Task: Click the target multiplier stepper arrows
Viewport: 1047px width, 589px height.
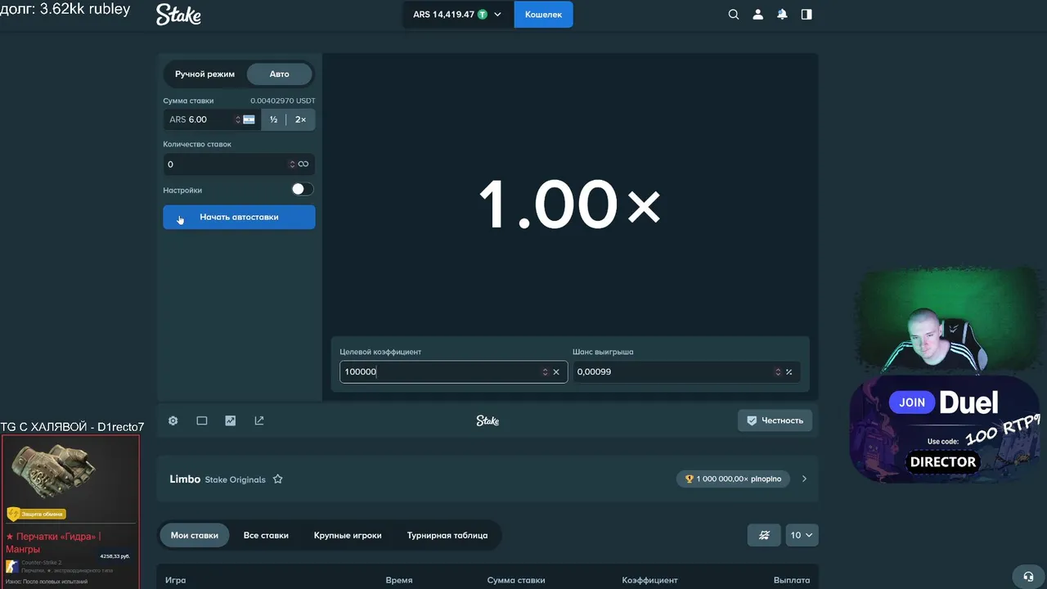Action: click(x=545, y=371)
